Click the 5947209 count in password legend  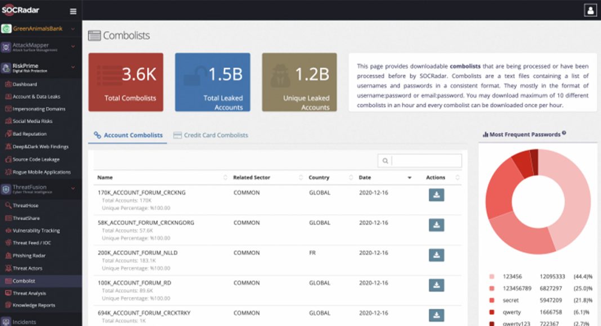(551, 300)
